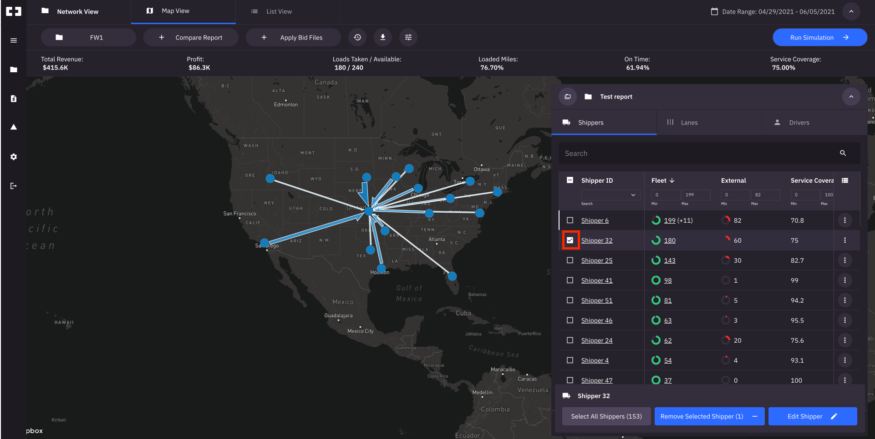Image resolution: width=875 pixels, height=439 pixels.
Task: Open the Network View tab
Action: point(77,11)
